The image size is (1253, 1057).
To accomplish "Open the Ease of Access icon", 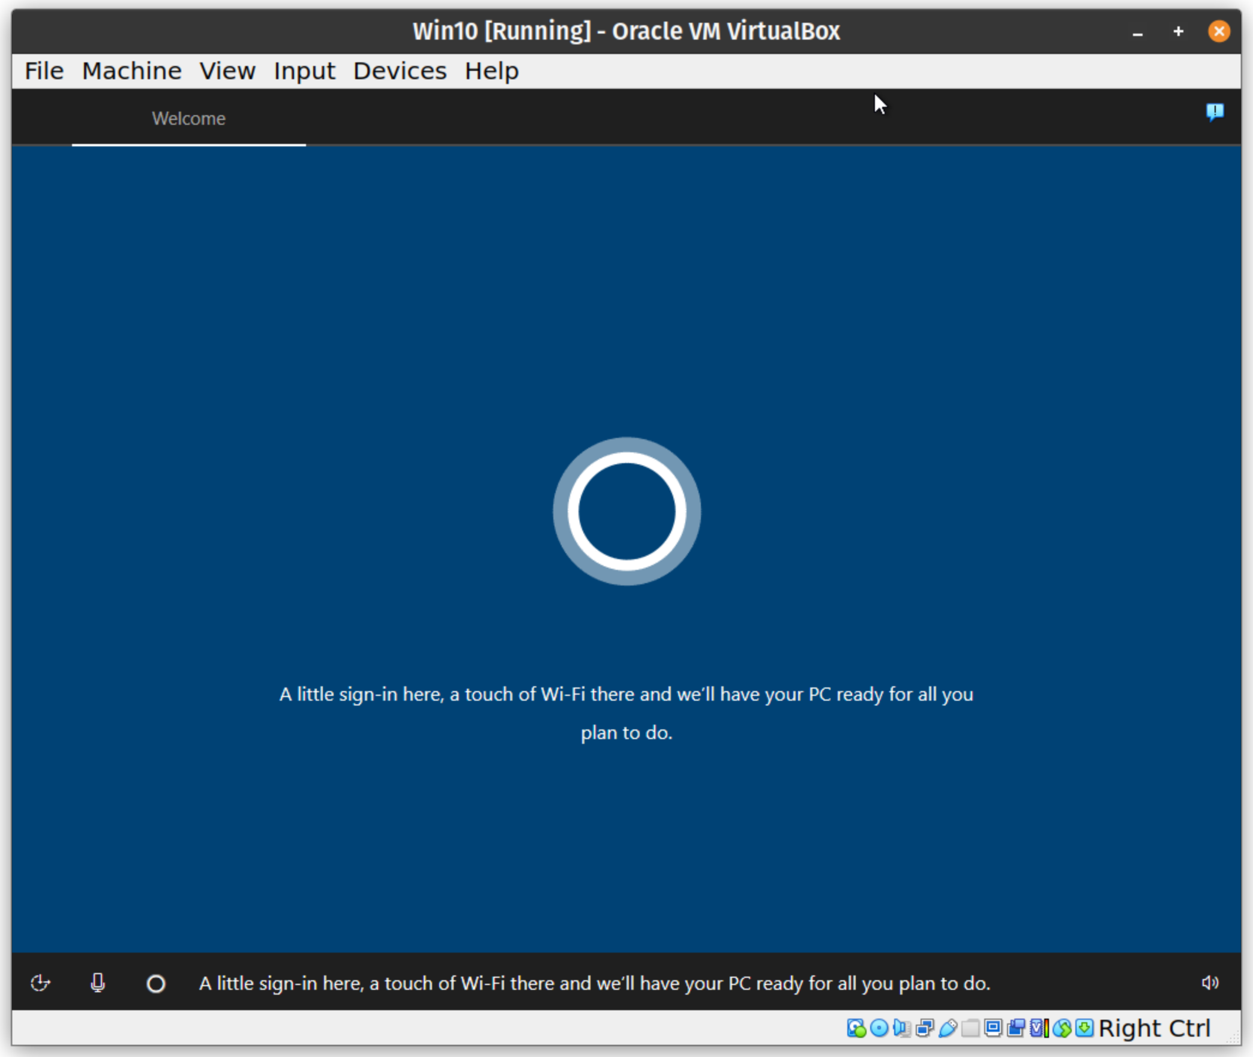I will [40, 983].
